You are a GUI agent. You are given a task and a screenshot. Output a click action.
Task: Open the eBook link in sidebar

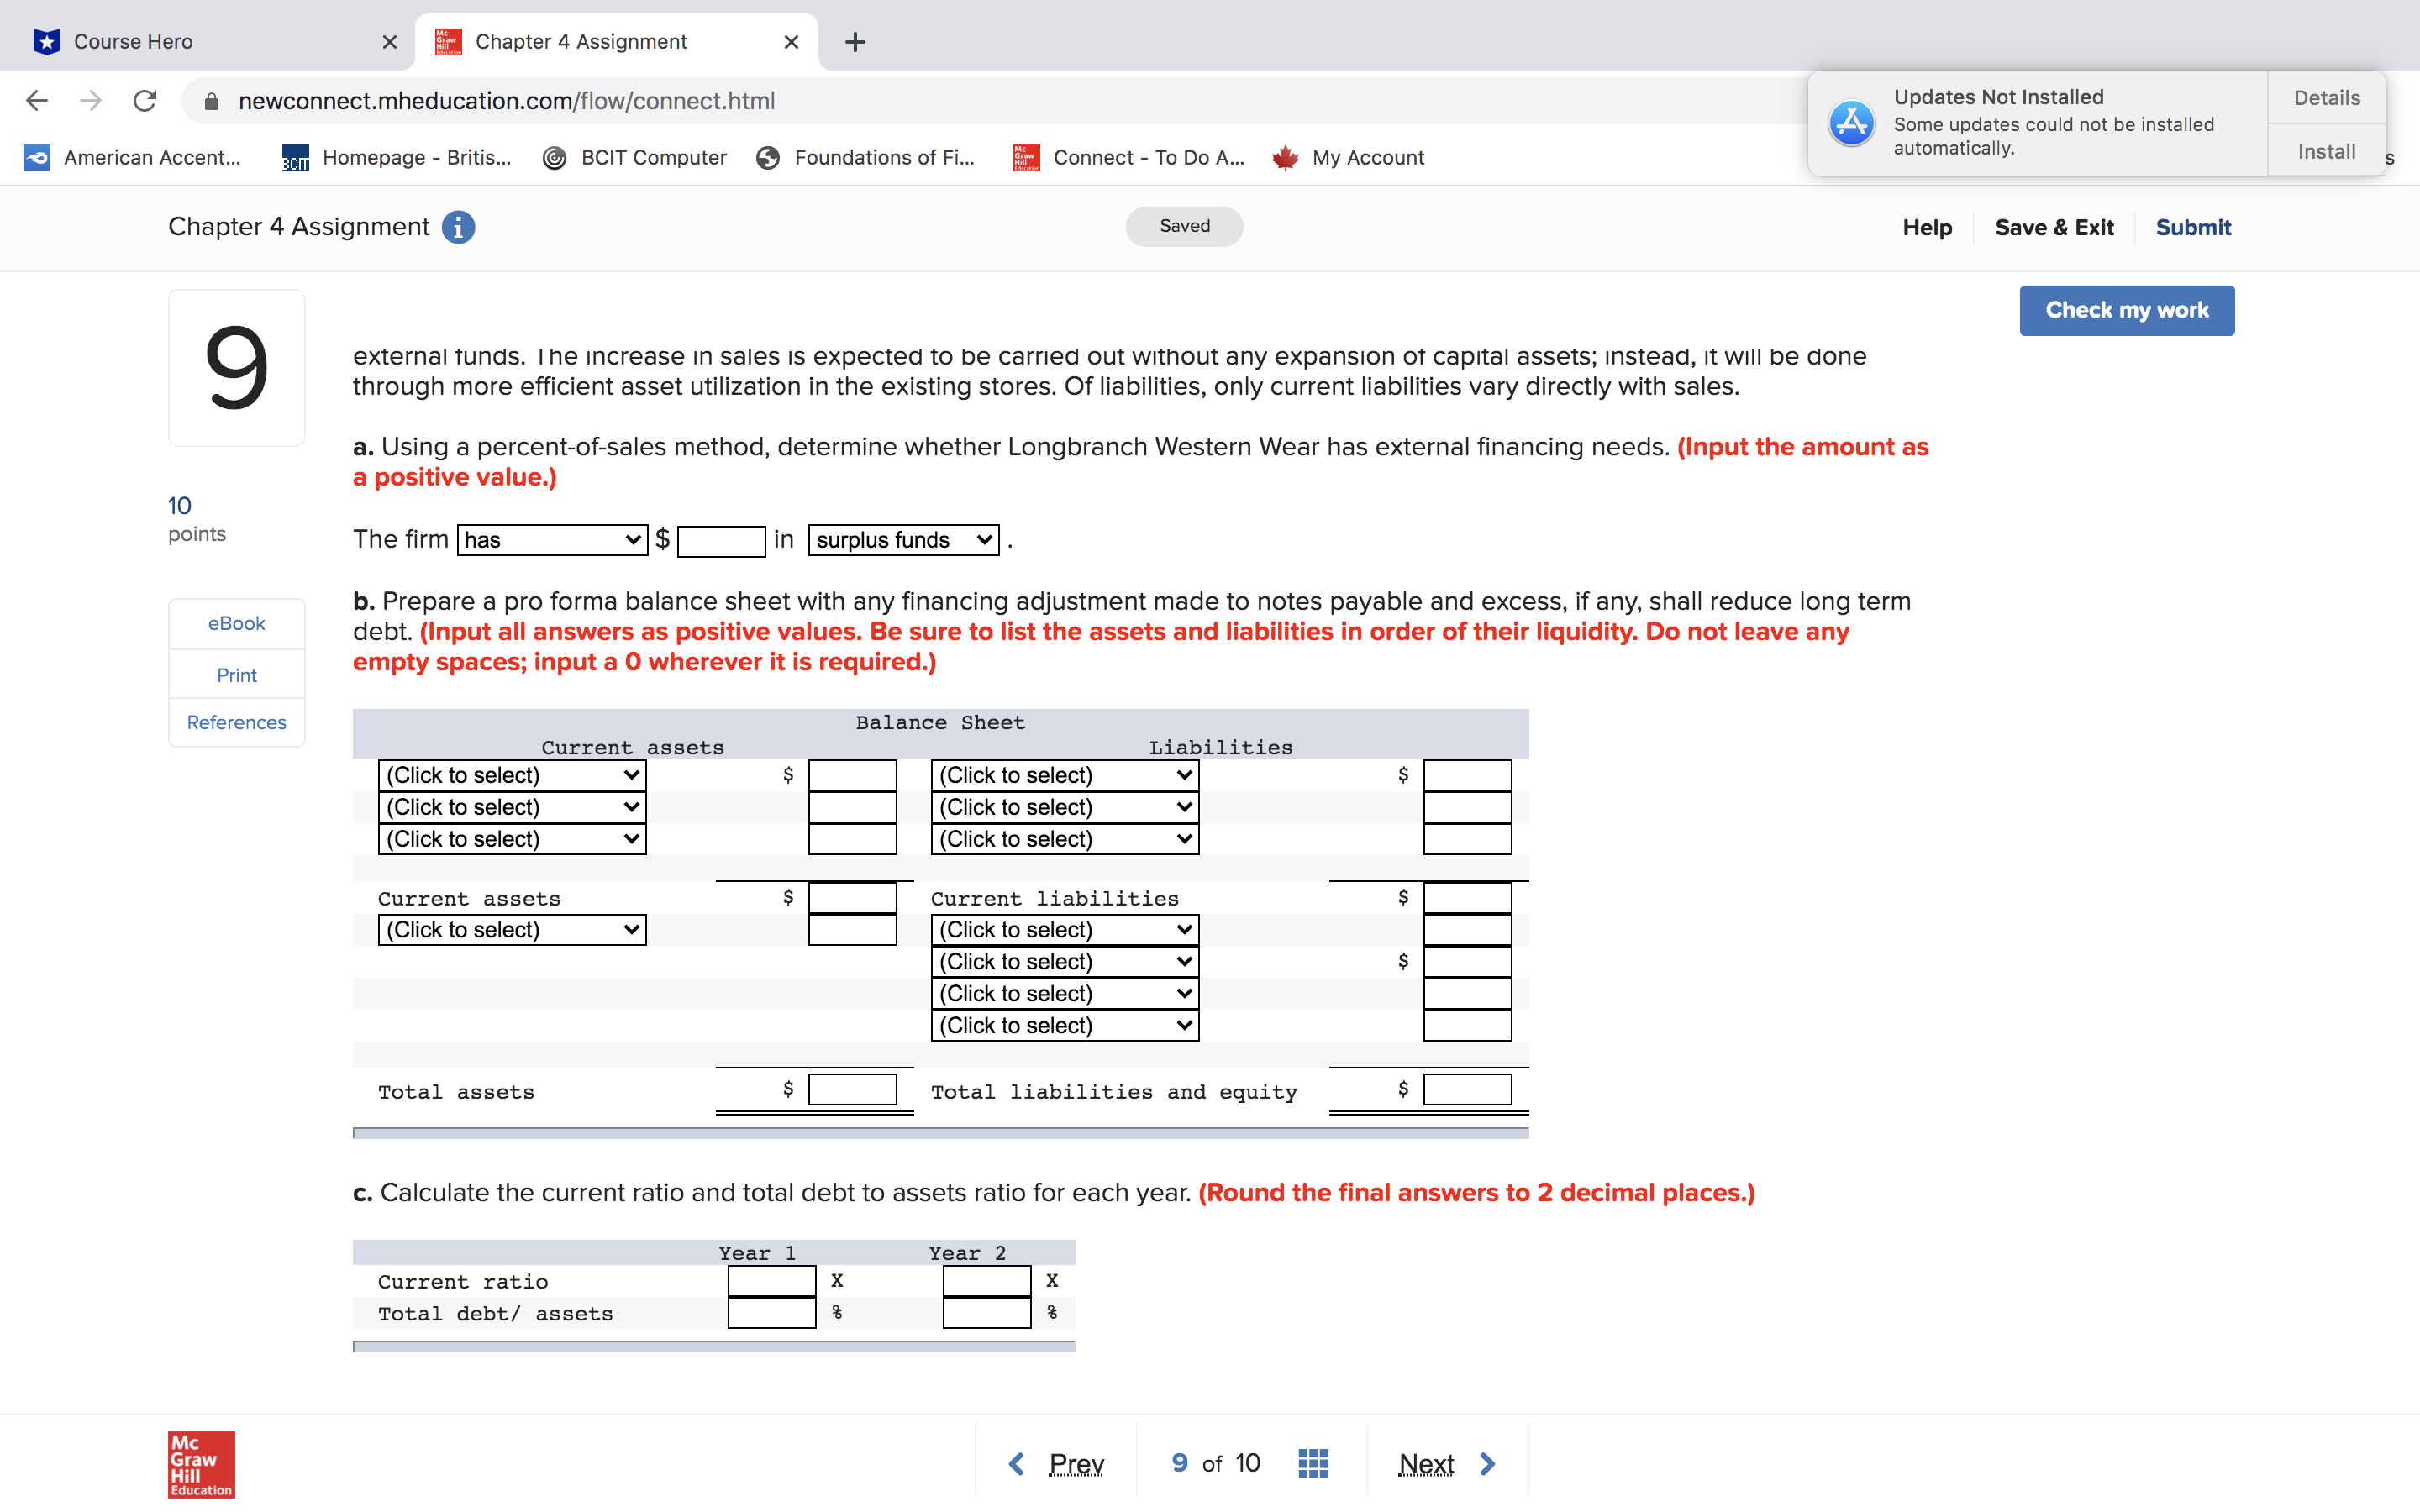(x=236, y=623)
